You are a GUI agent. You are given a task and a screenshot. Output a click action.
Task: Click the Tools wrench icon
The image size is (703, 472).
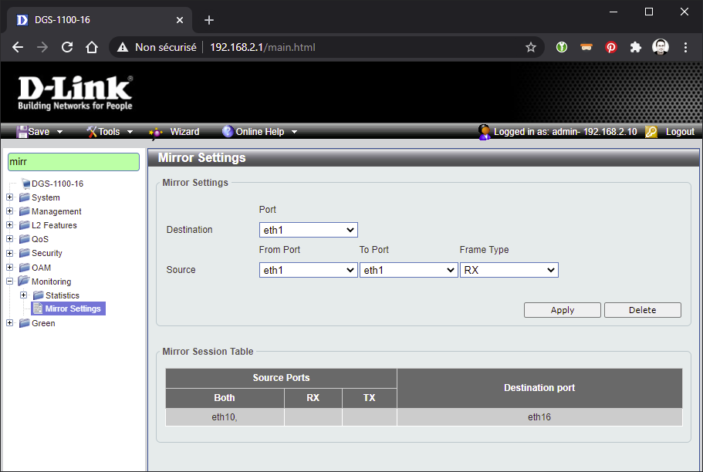pyautogui.click(x=92, y=132)
